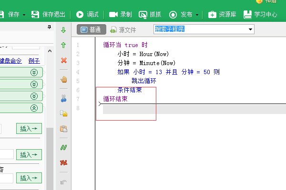This screenshot has width=286, height=190.
Task: Expand the 发布 dropdown arrow
Action: coord(197,15)
